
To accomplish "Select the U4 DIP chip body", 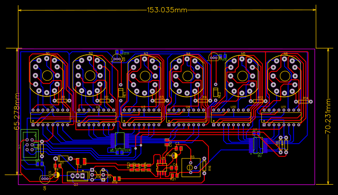I will (186, 118).
